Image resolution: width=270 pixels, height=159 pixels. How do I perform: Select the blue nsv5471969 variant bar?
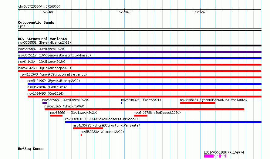[x=144, y=84]
